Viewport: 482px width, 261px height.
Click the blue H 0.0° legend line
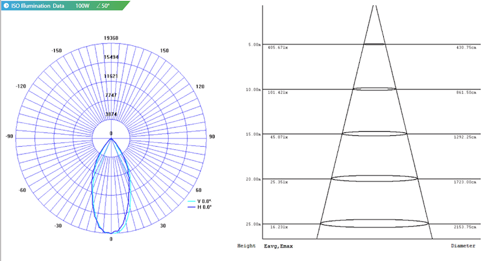[x=192, y=207]
